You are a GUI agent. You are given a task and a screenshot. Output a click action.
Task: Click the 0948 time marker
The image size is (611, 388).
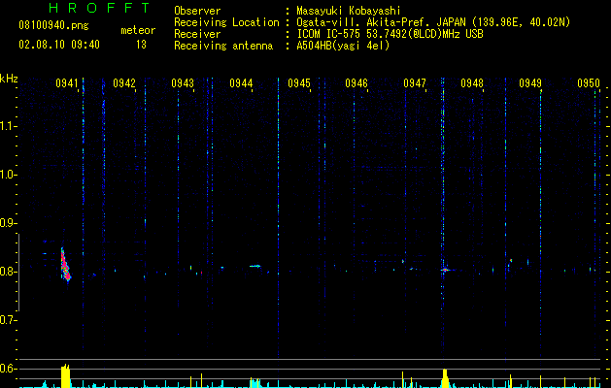click(x=472, y=83)
